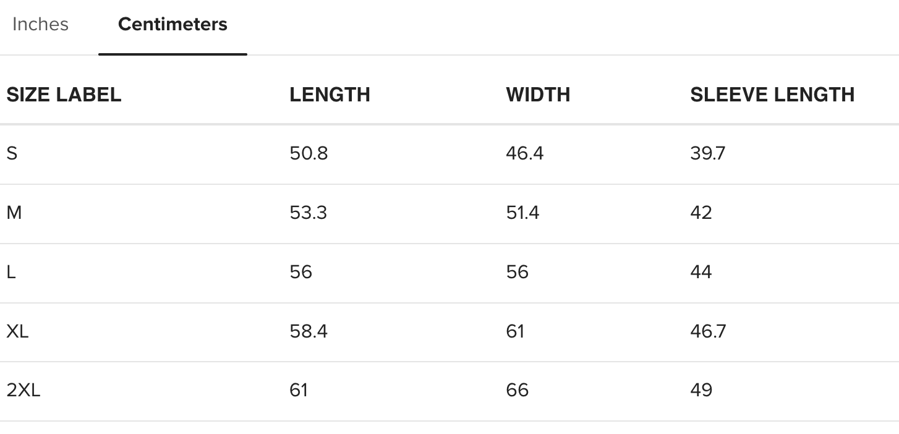
Task: Click the 66 width value for 2XL
Action: coord(517,390)
